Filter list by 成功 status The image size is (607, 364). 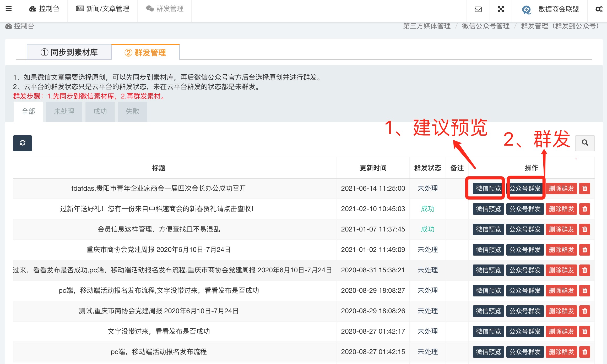pos(100,112)
